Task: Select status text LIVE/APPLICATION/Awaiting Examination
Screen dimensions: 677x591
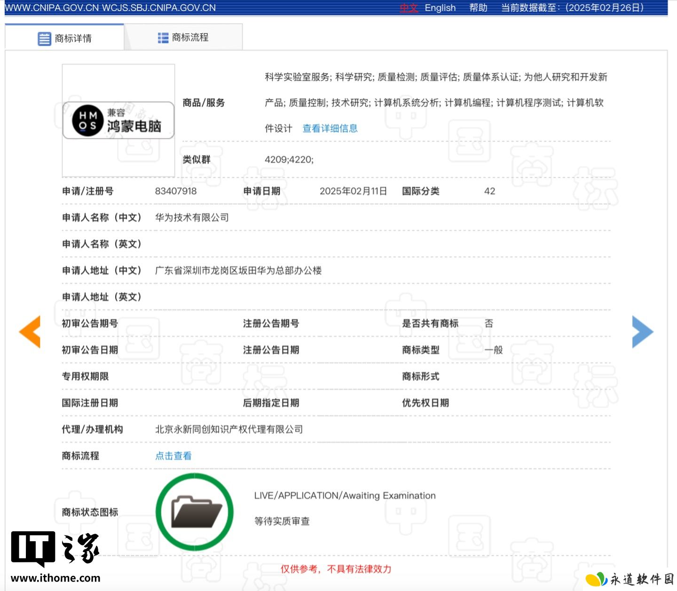Action: (x=345, y=496)
